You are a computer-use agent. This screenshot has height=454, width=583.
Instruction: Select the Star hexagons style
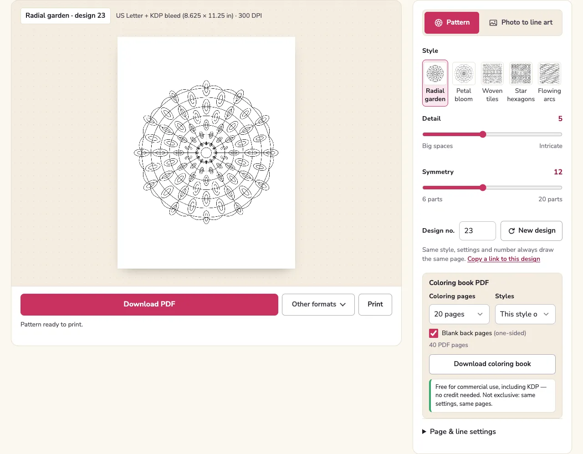pos(521,83)
